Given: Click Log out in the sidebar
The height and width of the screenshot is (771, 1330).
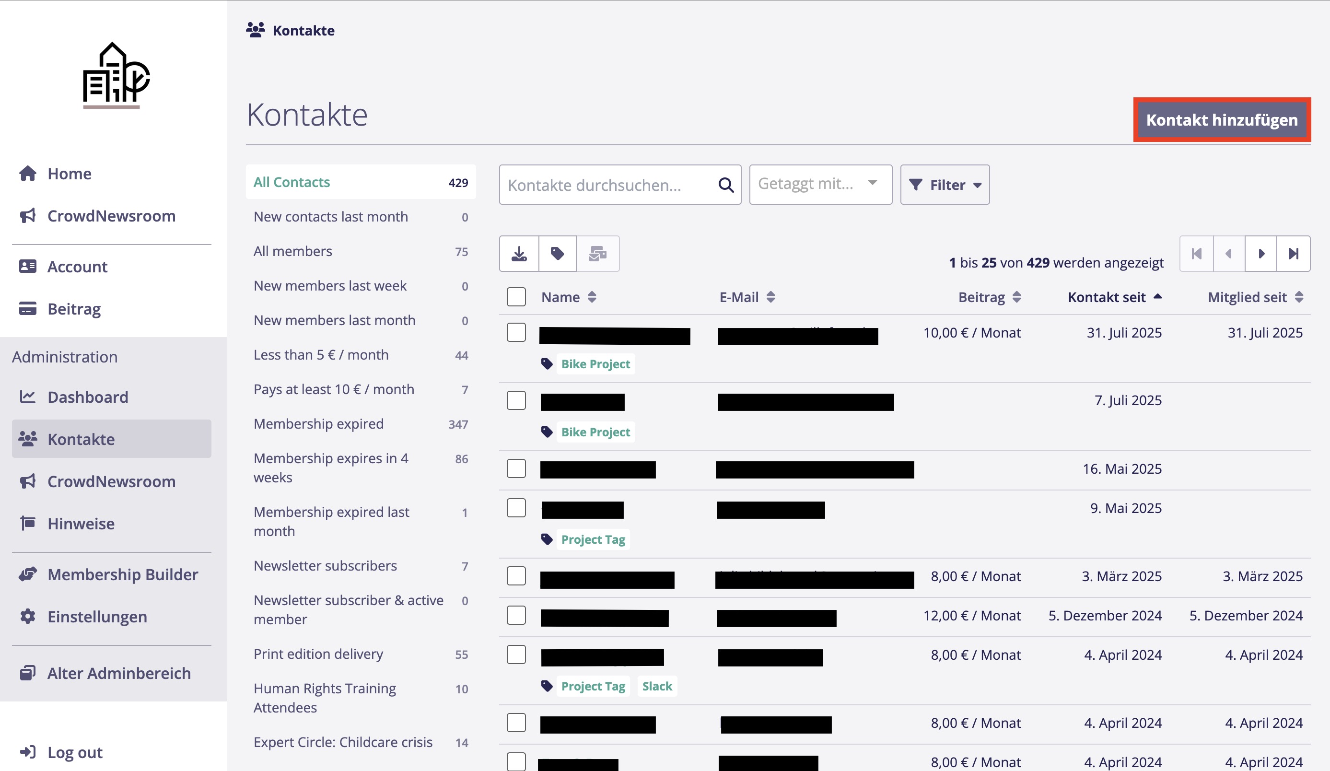Looking at the screenshot, I should (x=74, y=752).
